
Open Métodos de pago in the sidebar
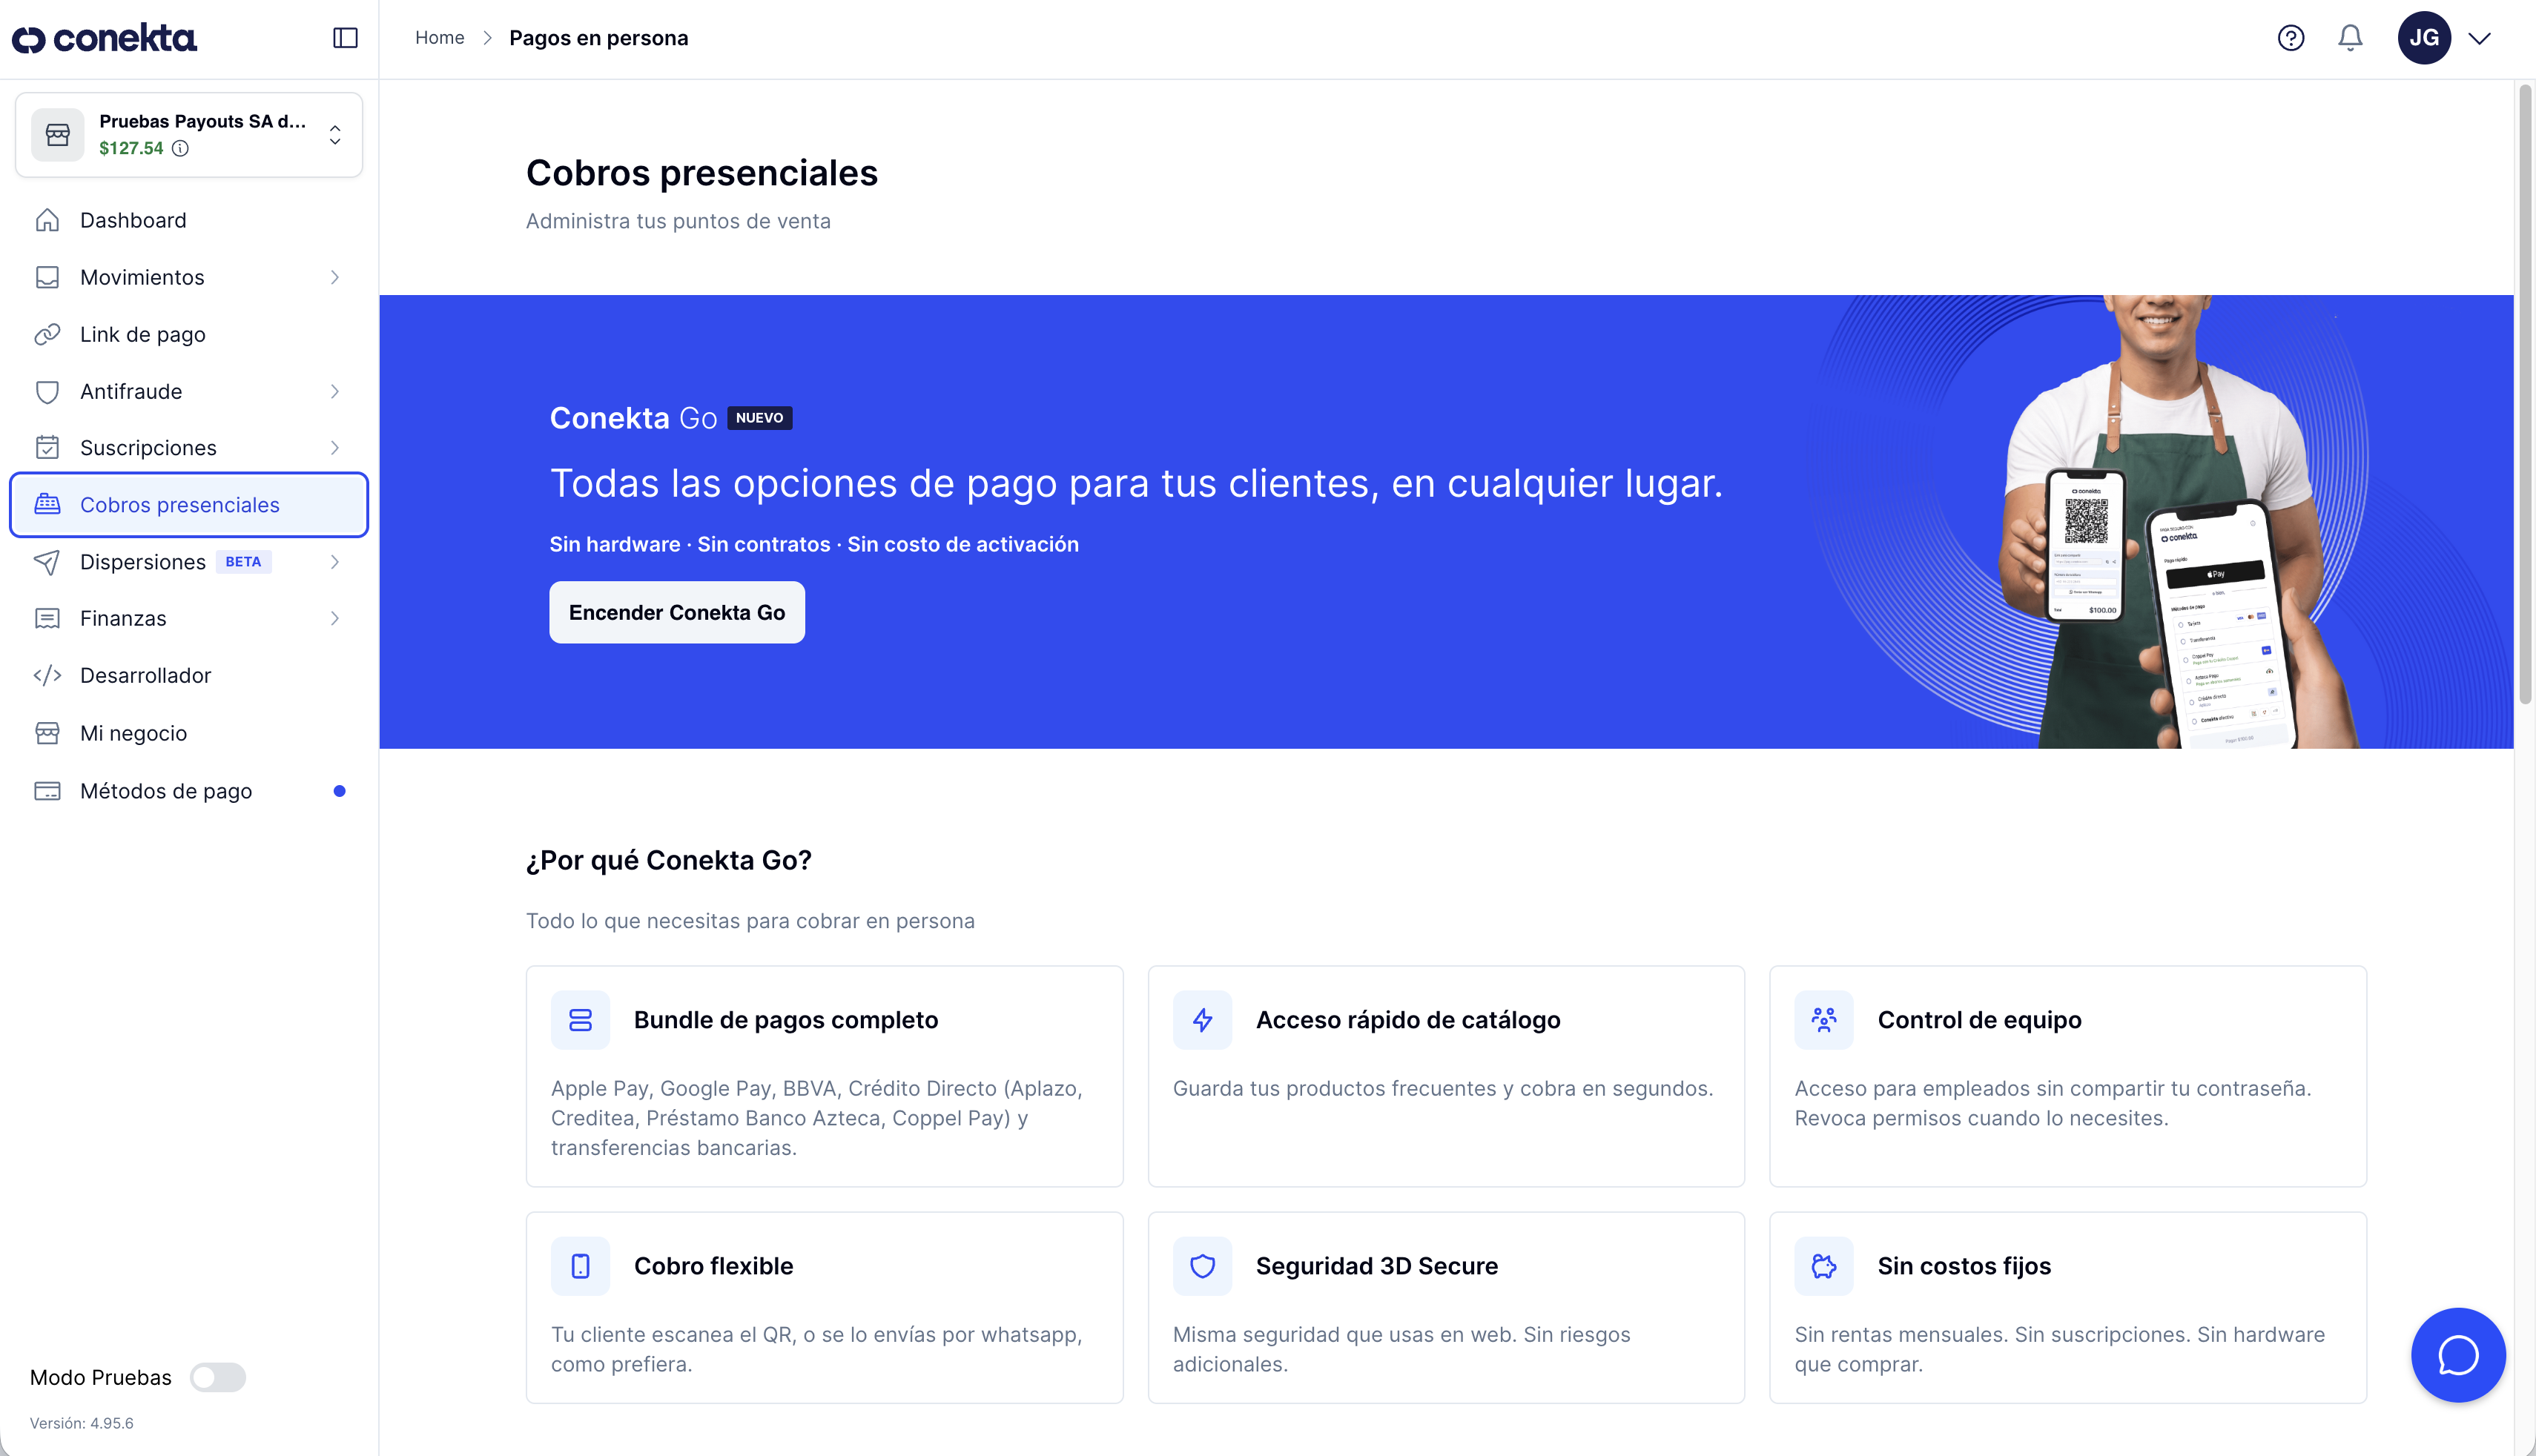pyautogui.click(x=189, y=791)
